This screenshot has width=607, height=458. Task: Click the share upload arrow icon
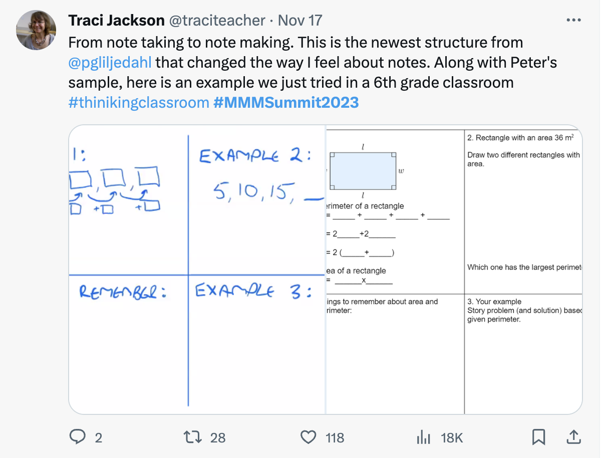point(571,437)
